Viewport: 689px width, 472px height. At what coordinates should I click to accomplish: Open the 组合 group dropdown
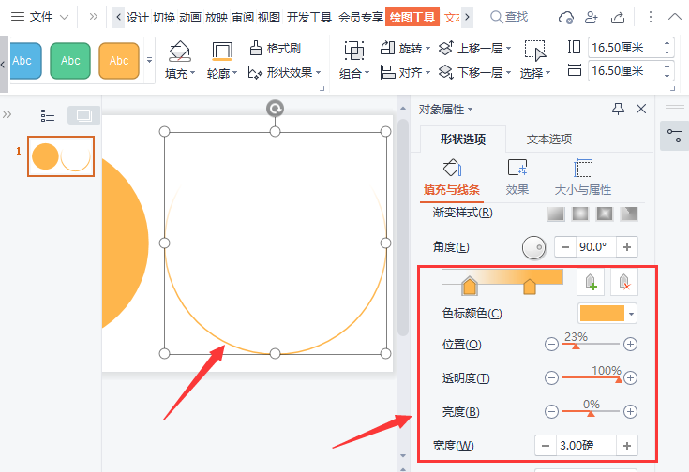click(354, 61)
